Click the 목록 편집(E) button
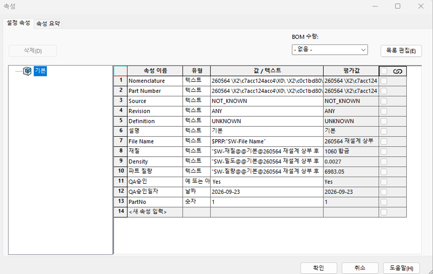The width and height of the screenshot is (433, 274). tap(401, 51)
